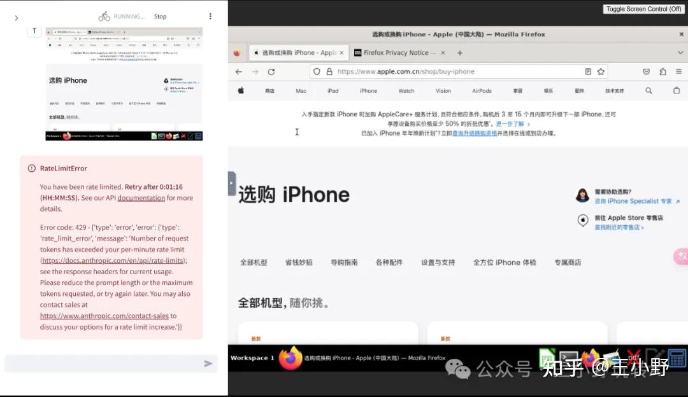Open Vision in the Apple nav bar
The height and width of the screenshot is (397, 688).
pyautogui.click(x=443, y=91)
